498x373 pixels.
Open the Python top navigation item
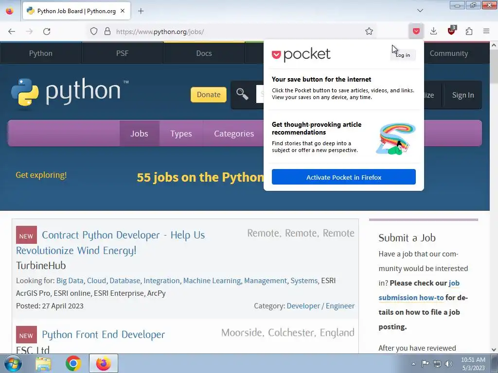(x=41, y=53)
